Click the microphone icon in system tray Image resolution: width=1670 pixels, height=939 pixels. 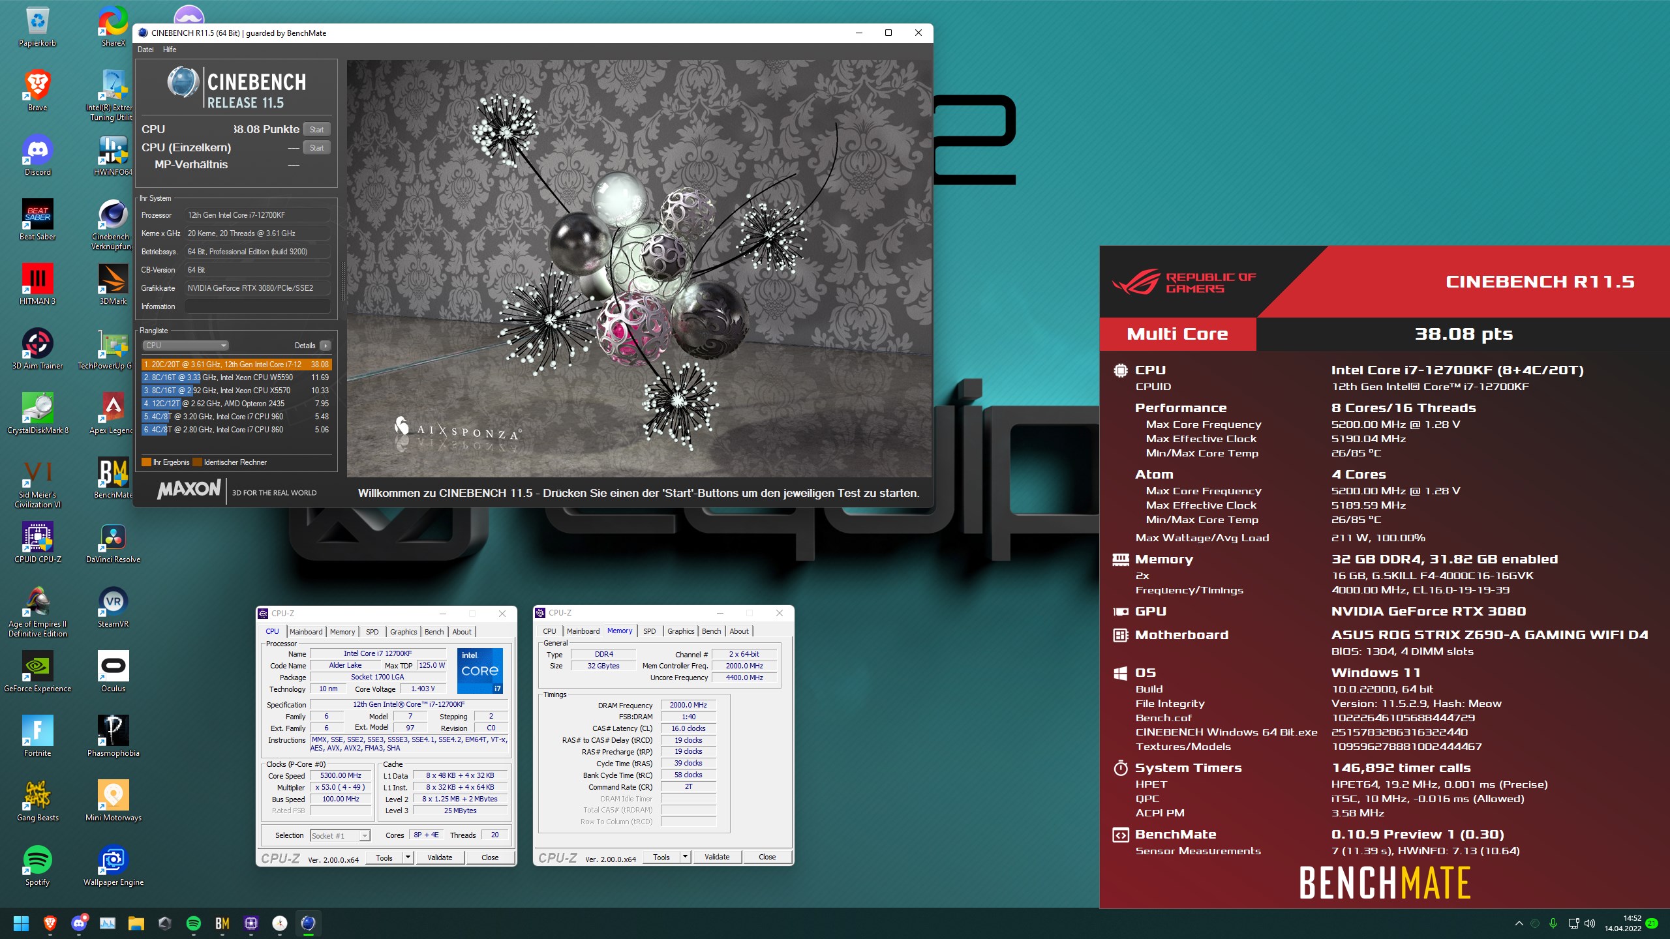1553,923
